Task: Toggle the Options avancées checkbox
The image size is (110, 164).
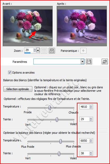Action: (10, 72)
